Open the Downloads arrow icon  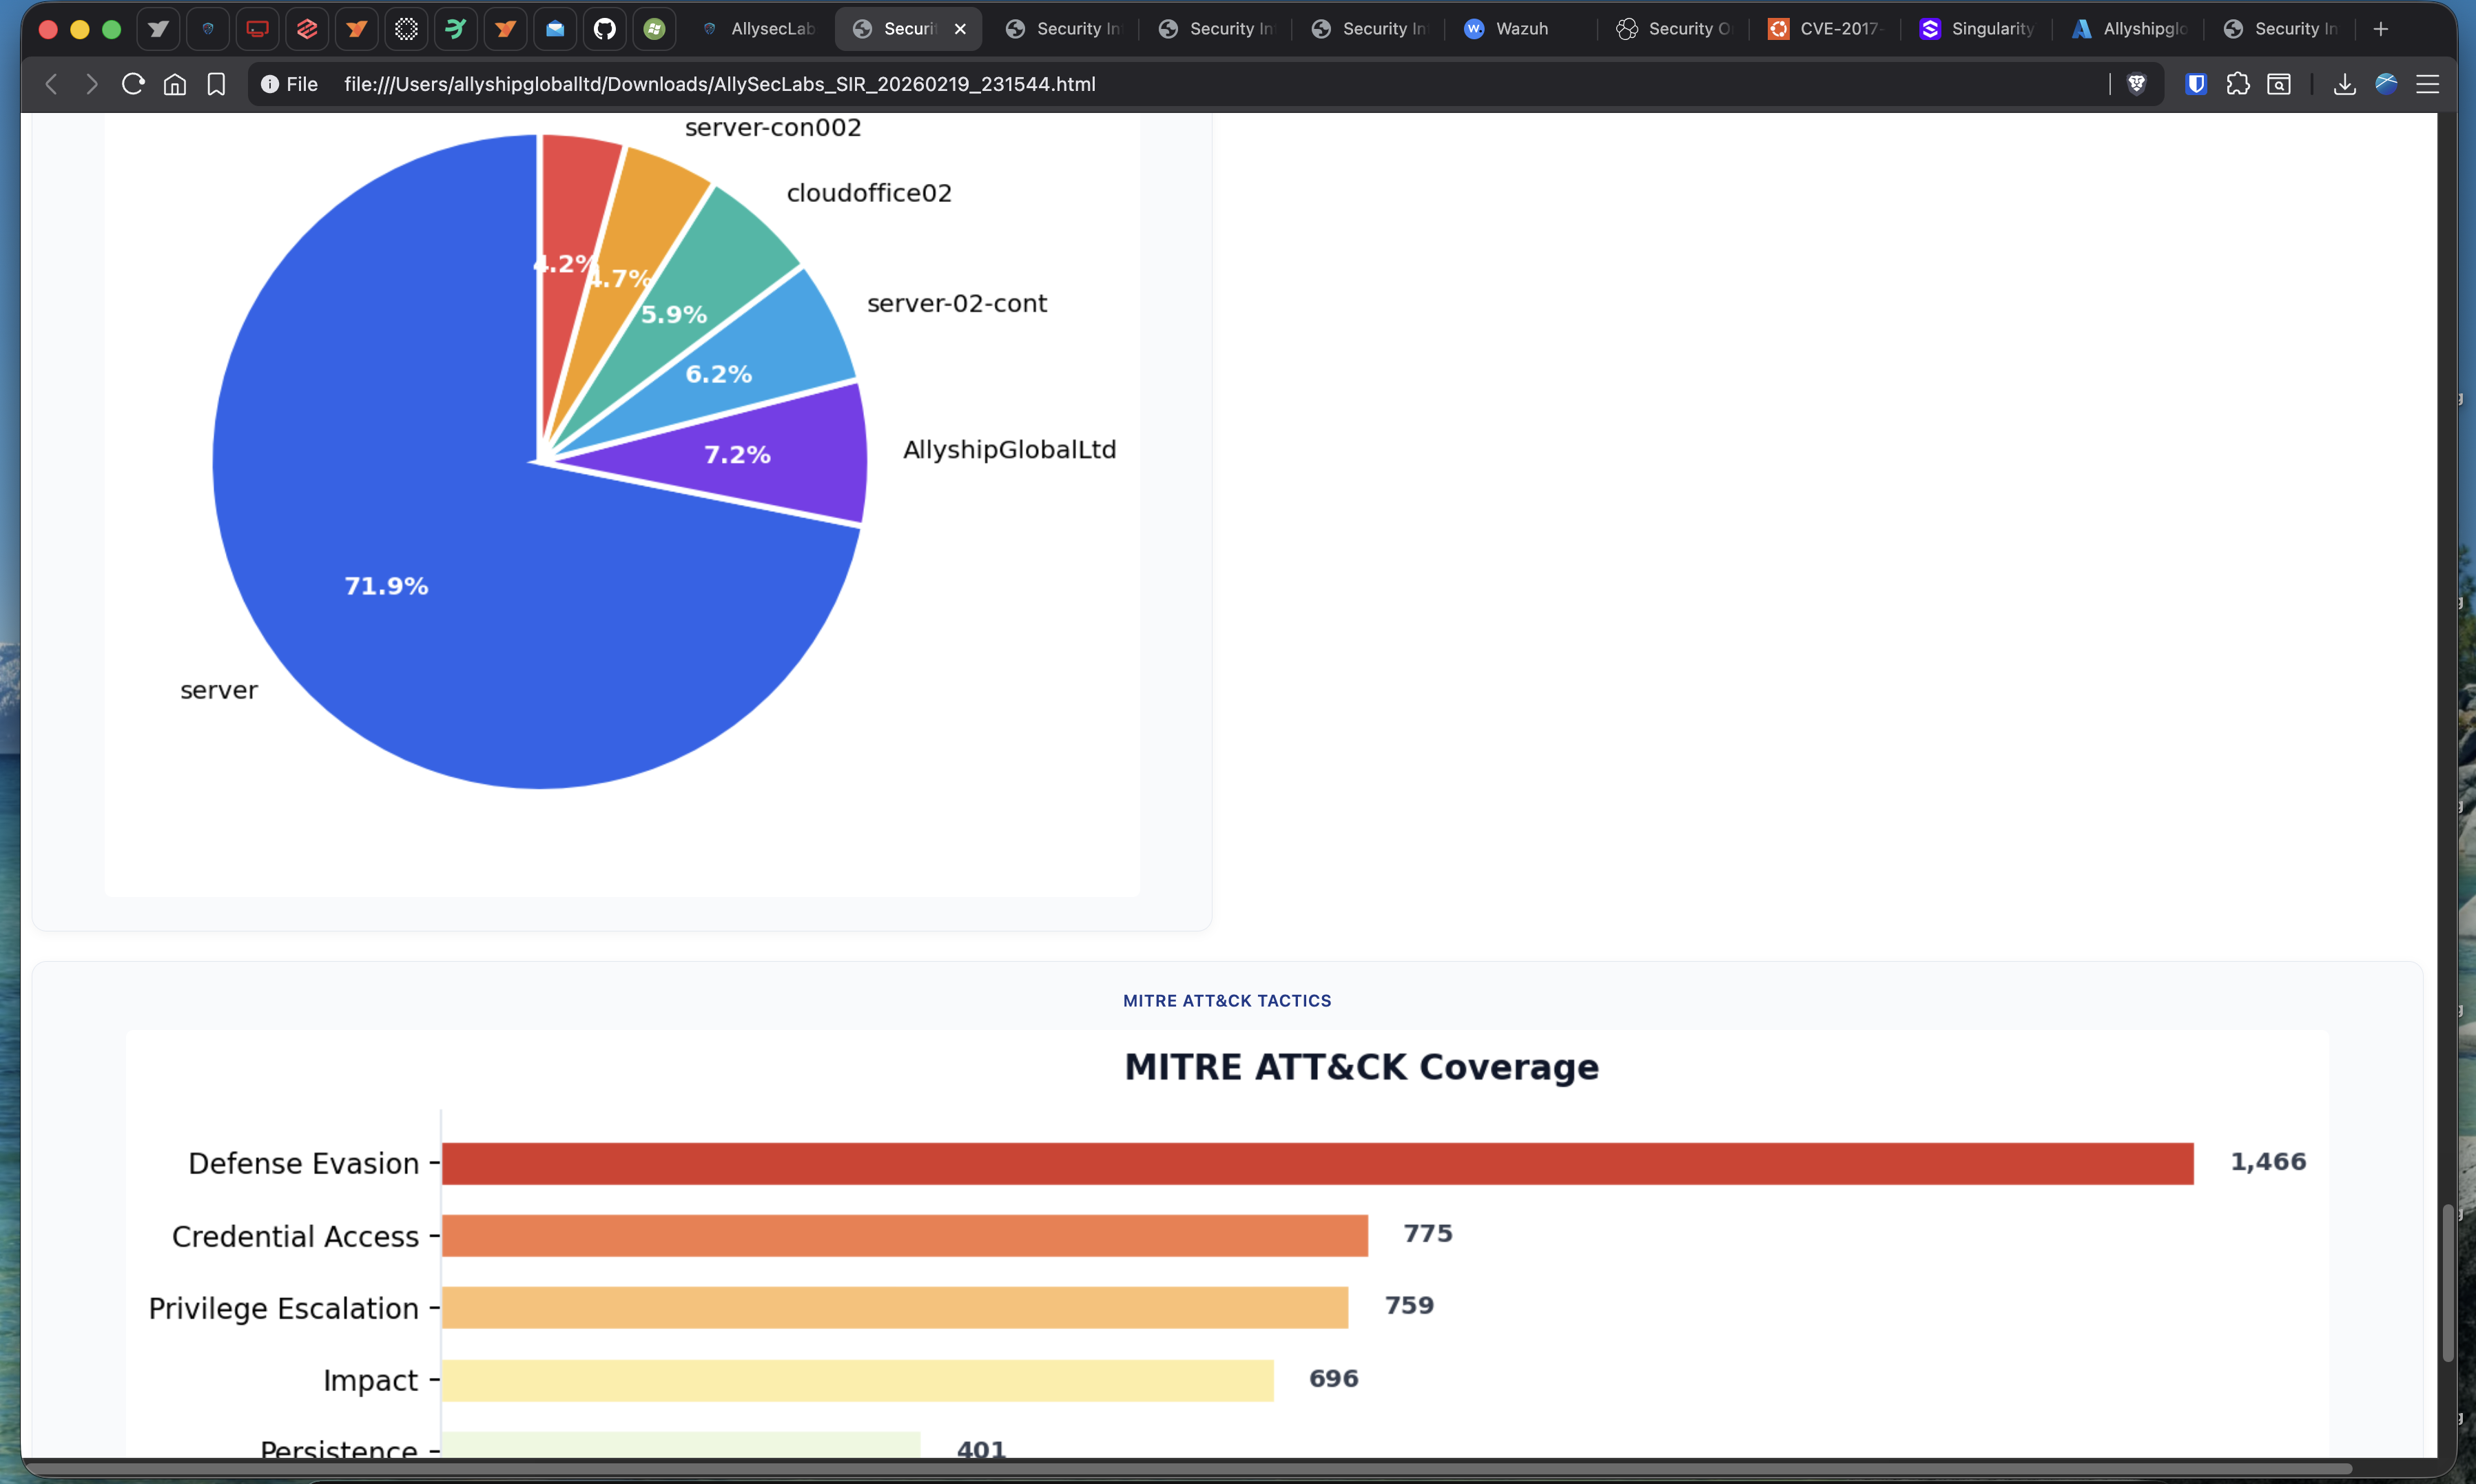point(2344,84)
